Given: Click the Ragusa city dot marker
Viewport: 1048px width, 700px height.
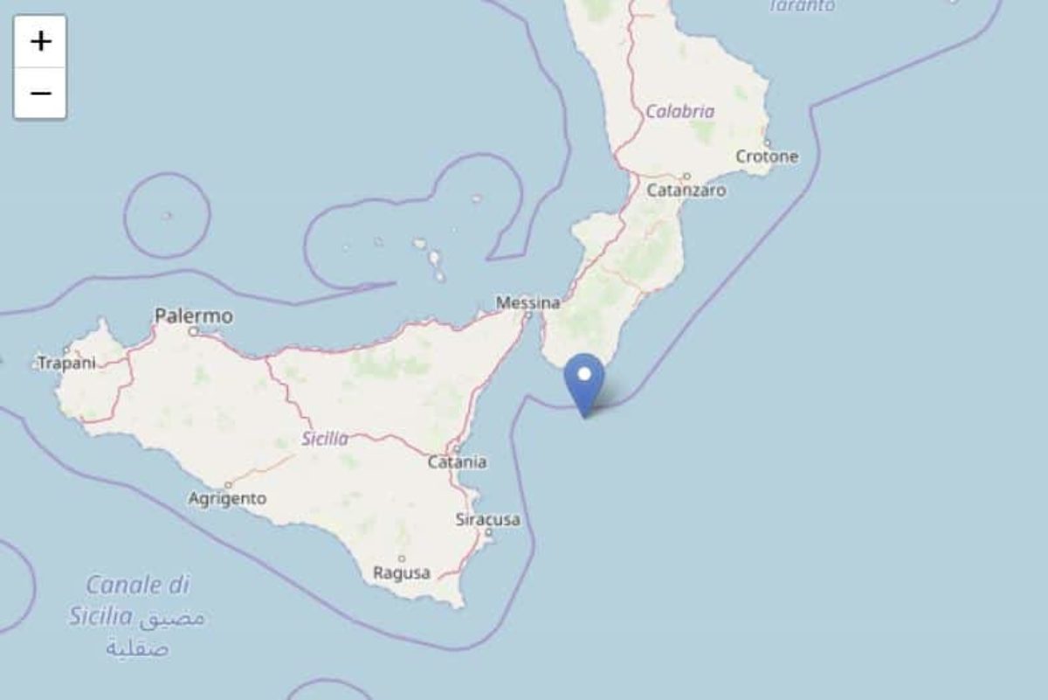Looking at the screenshot, I should [x=402, y=558].
